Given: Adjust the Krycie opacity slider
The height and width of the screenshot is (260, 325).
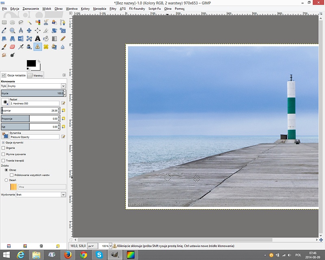Looking at the screenshot, I should 32,93.
